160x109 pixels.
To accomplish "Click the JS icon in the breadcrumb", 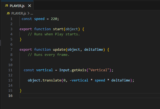I will tap(8, 13).
